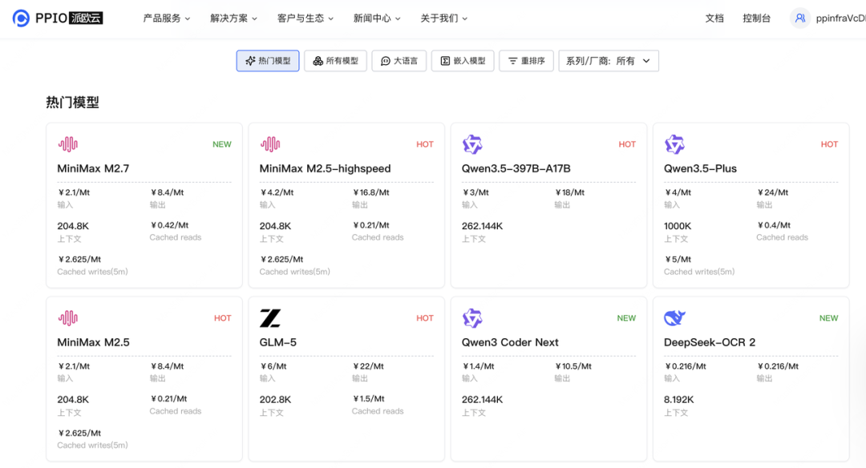Open the MiniMax M2.5-highspeed model title
Screen dimensions: 866x468
pyautogui.click(x=326, y=168)
